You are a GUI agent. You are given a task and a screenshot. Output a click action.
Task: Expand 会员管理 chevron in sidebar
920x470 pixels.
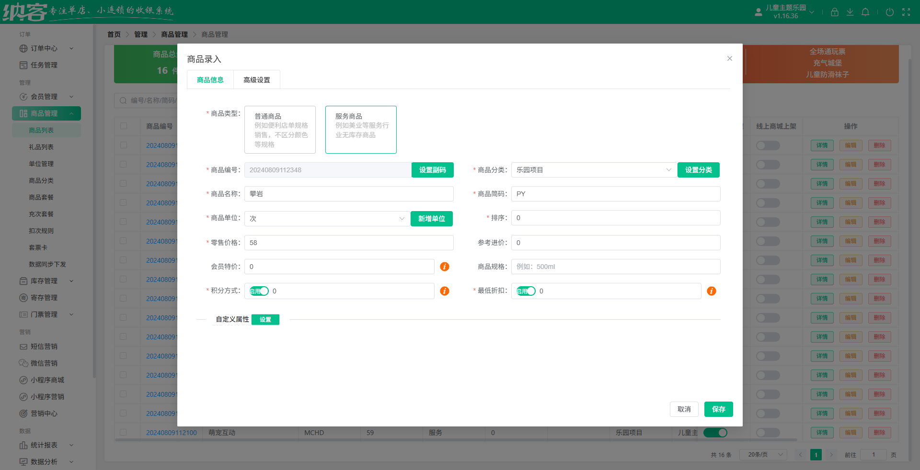[71, 97]
